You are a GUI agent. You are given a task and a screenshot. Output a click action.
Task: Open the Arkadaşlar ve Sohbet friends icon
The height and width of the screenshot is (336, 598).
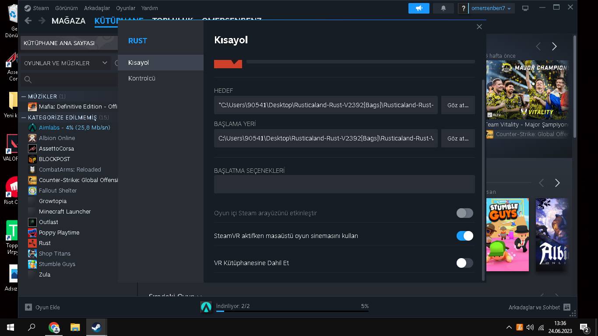[567, 307]
